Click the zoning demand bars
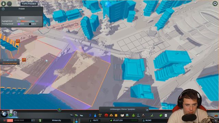Image resolution: width=219 pixels, height=123 pixels. coord(76,121)
